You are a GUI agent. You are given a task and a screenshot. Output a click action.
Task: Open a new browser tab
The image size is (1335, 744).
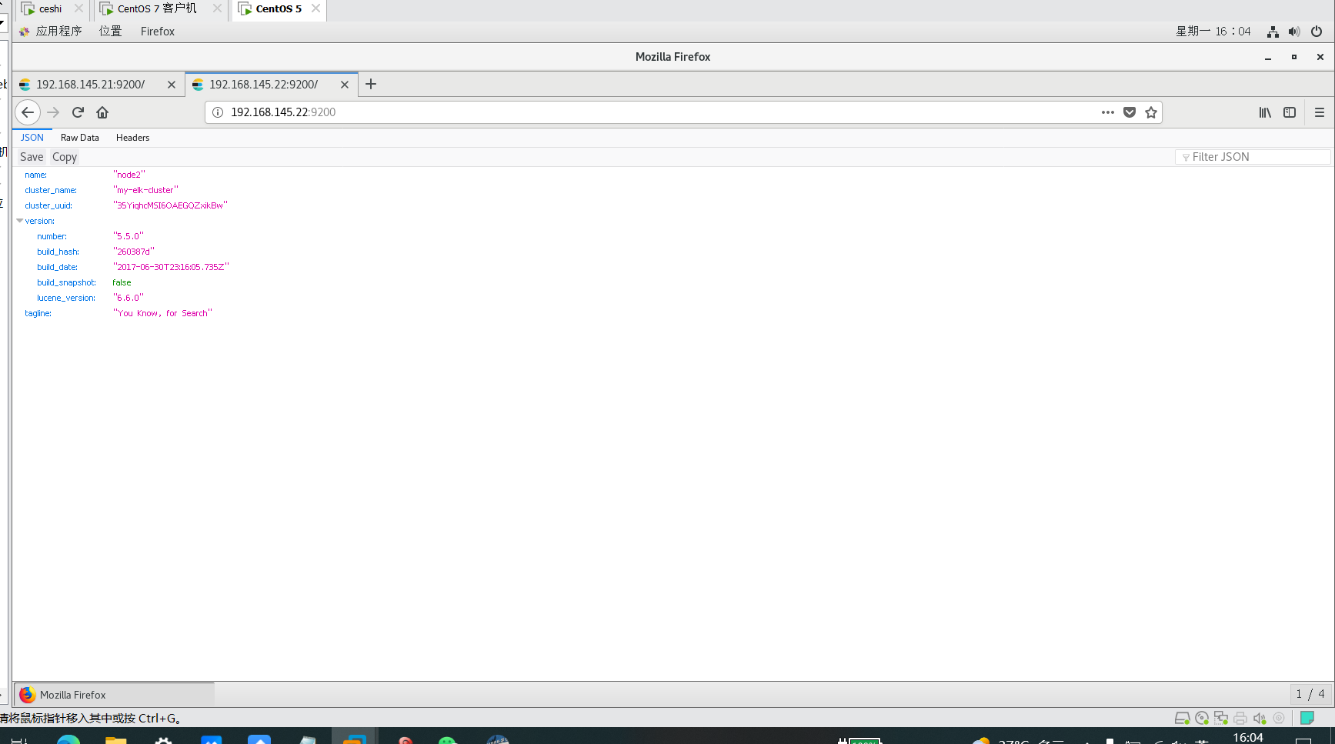[371, 84]
